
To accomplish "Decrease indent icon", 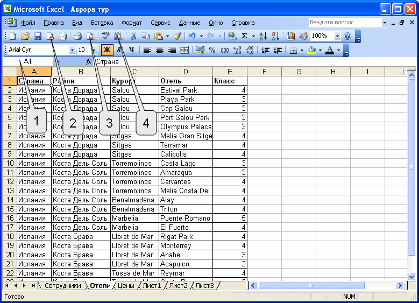I will click(x=265, y=50).
